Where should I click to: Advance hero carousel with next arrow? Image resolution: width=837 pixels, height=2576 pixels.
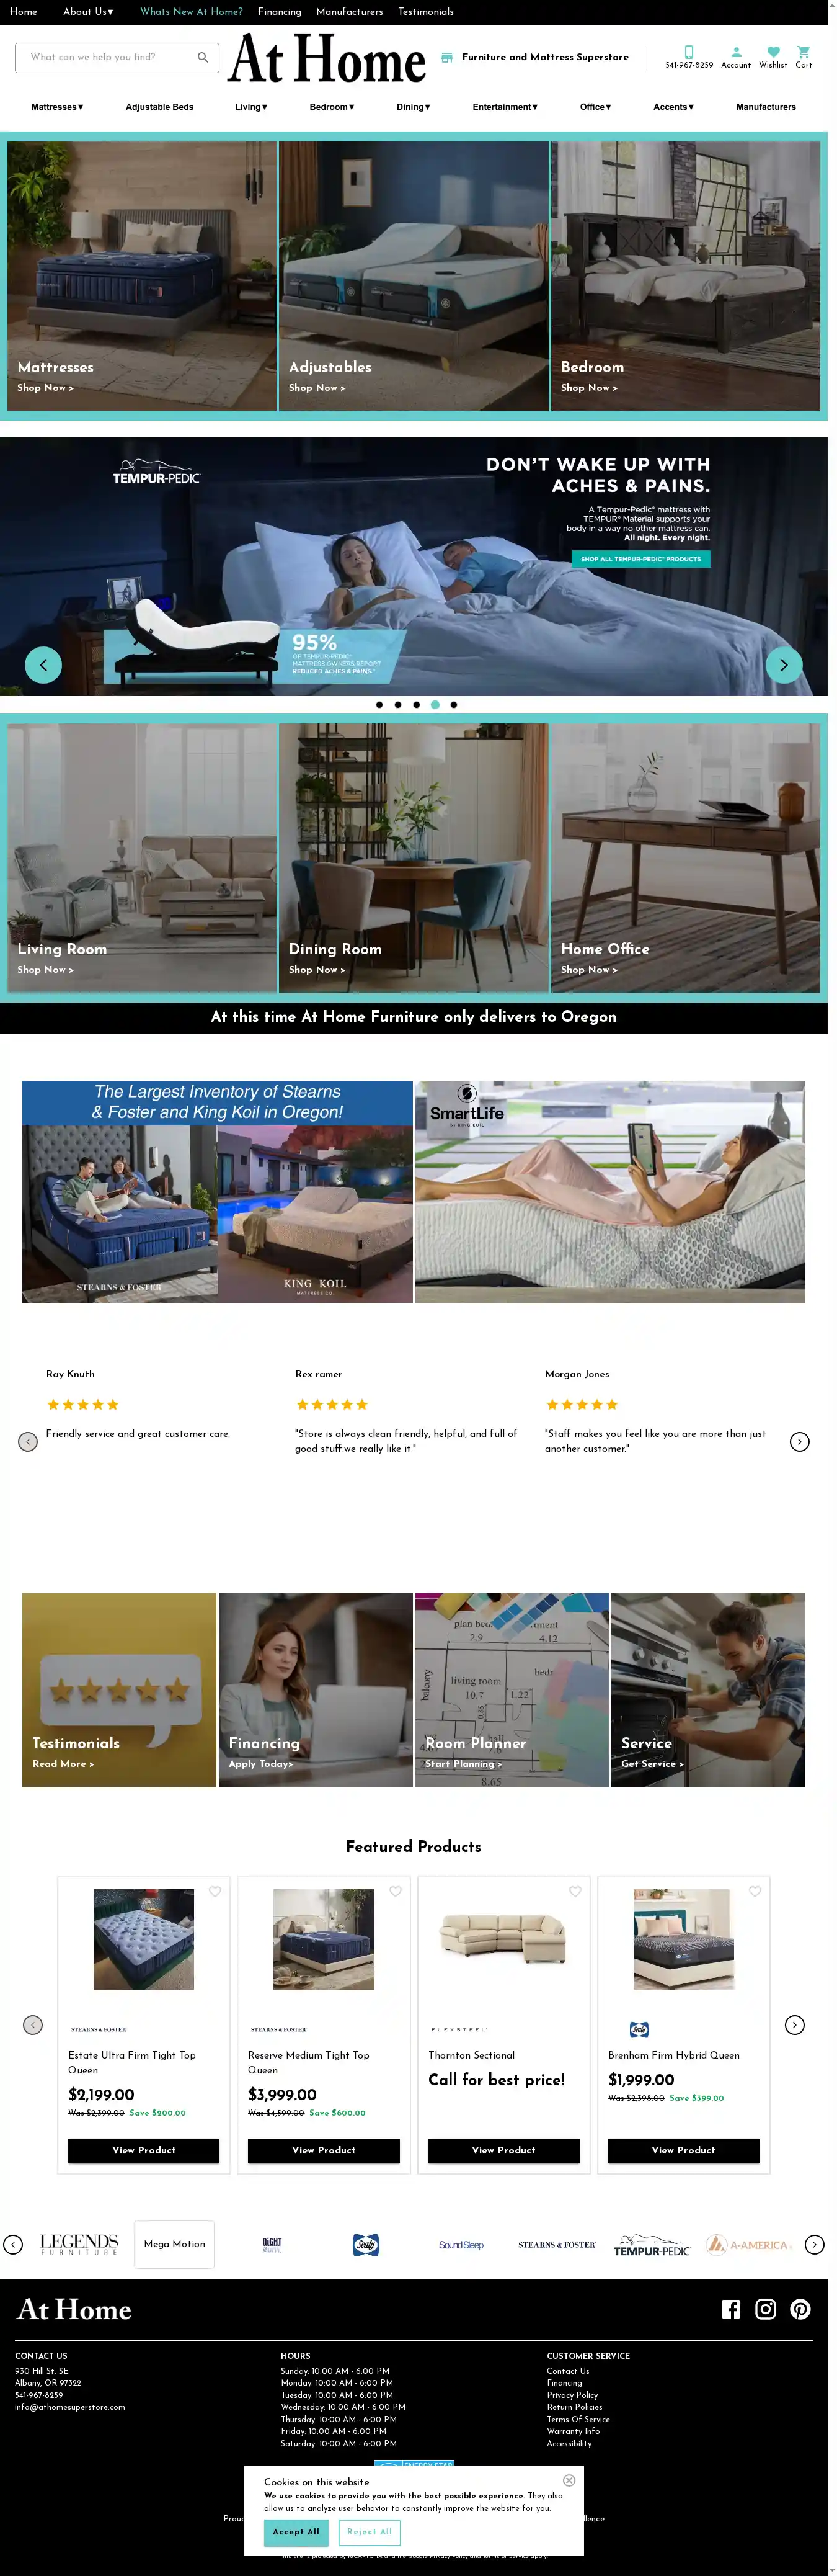click(x=784, y=665)
